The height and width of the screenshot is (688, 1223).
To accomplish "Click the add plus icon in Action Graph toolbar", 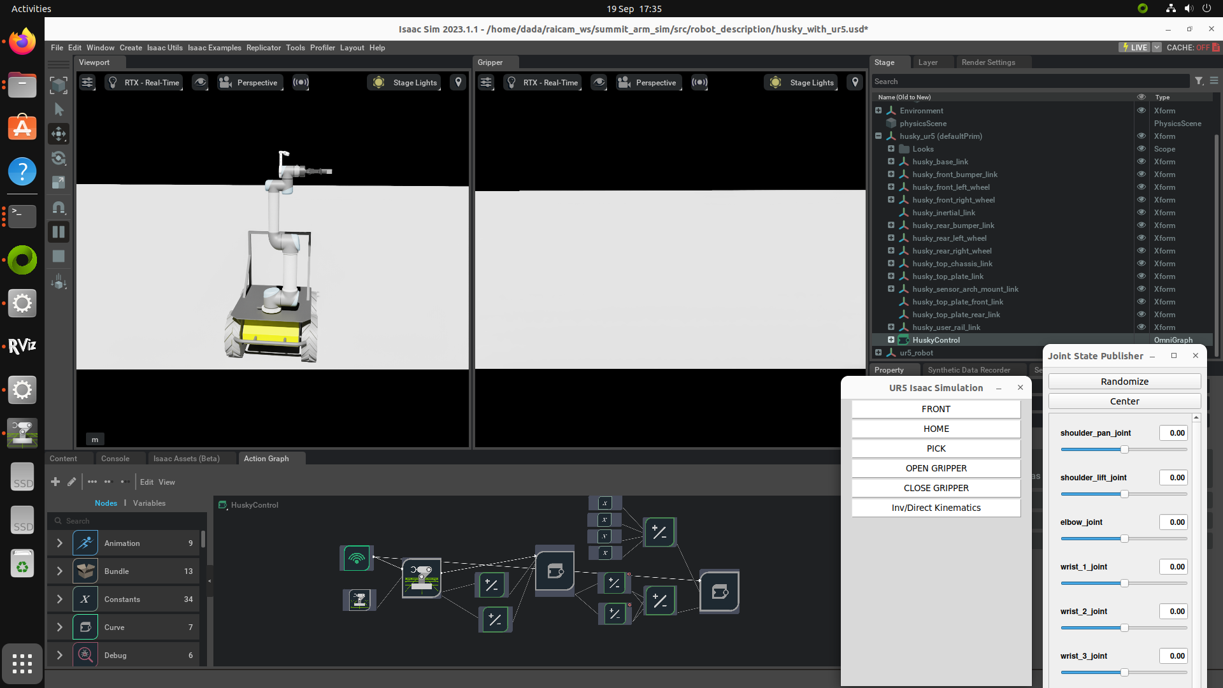I will coord(55,482).
